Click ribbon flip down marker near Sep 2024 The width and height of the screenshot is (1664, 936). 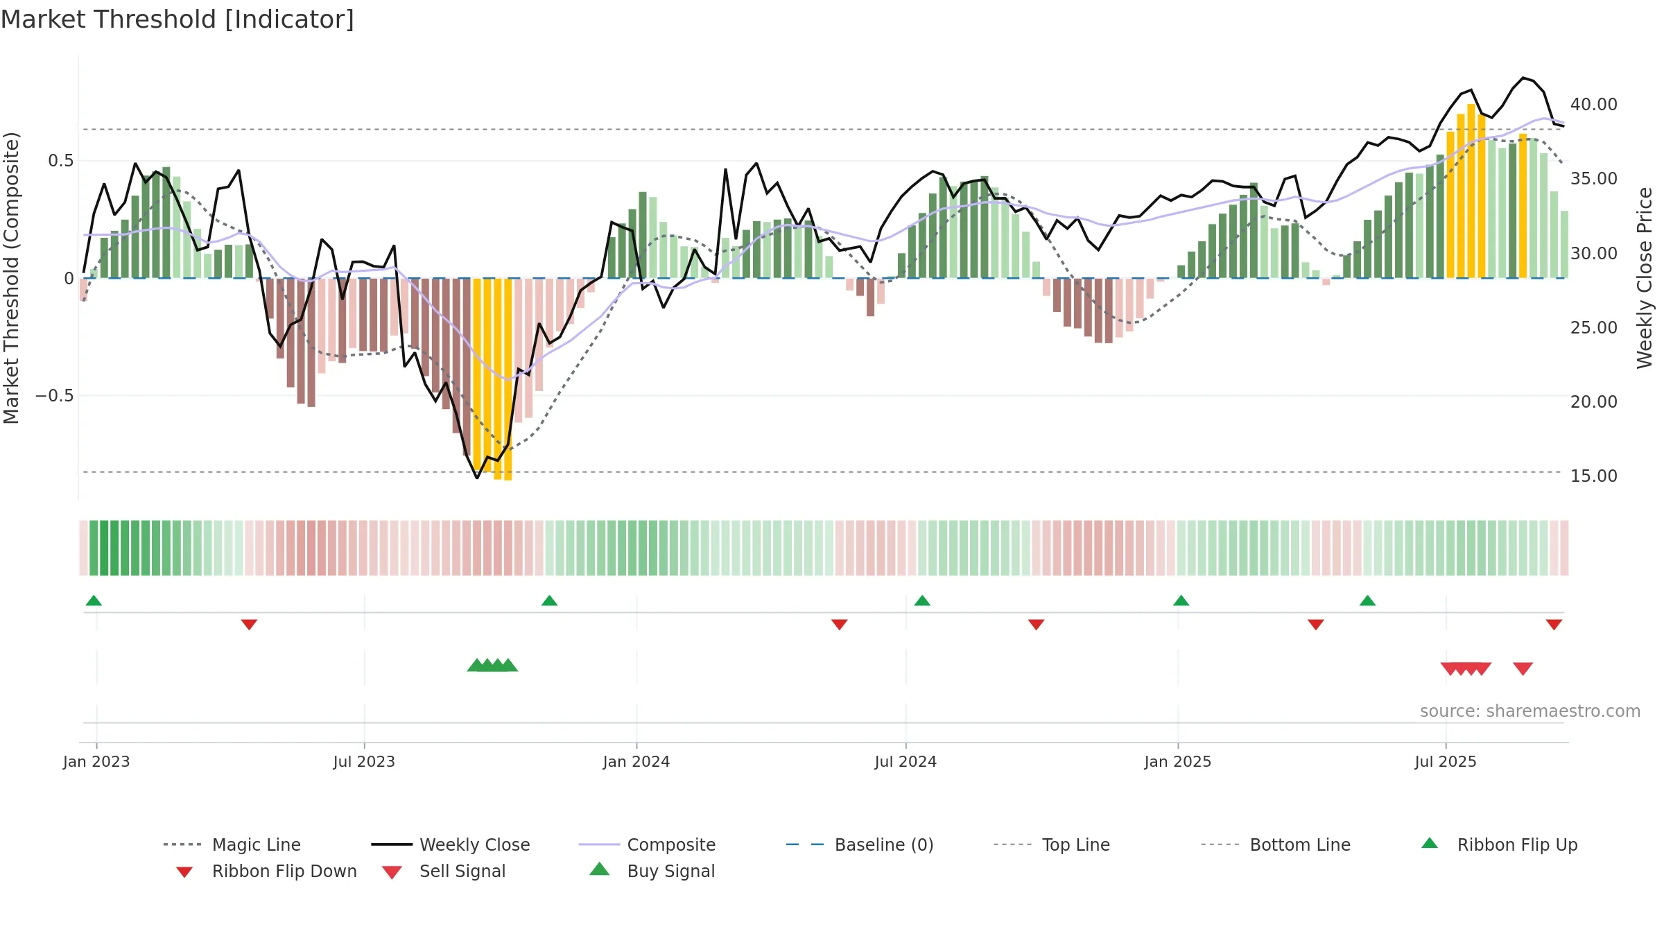(x=1037, y=625)
